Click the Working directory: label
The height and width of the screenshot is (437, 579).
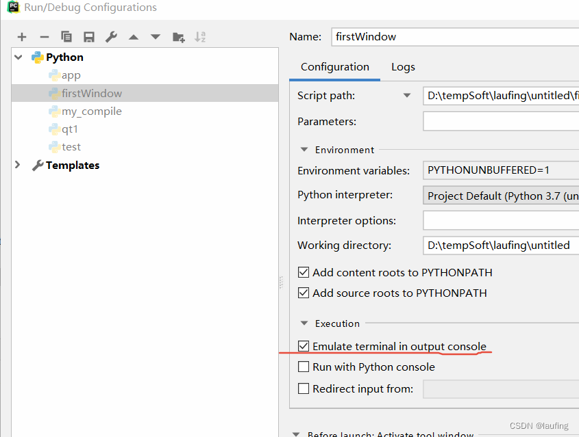[344, 246]
